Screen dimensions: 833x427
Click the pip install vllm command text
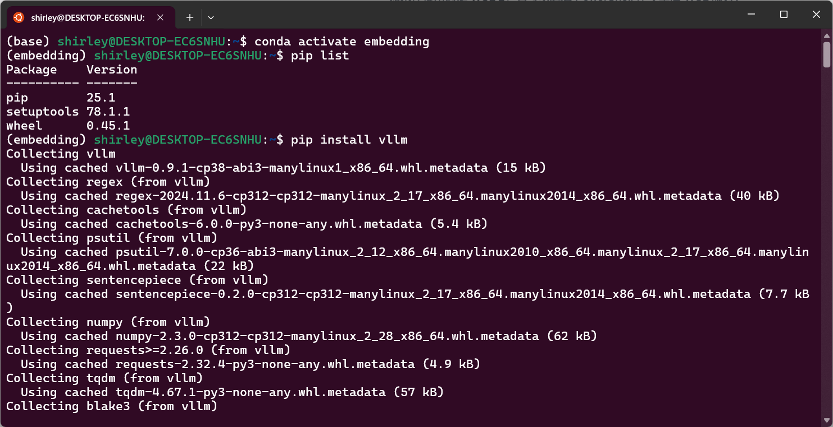349,139
